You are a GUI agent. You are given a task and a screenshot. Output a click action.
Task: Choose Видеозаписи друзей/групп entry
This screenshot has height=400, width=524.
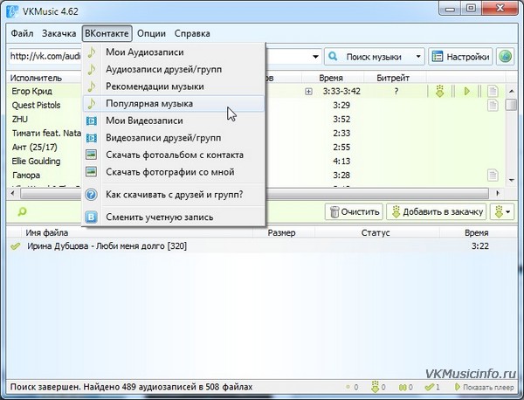[x=174, y=138]
